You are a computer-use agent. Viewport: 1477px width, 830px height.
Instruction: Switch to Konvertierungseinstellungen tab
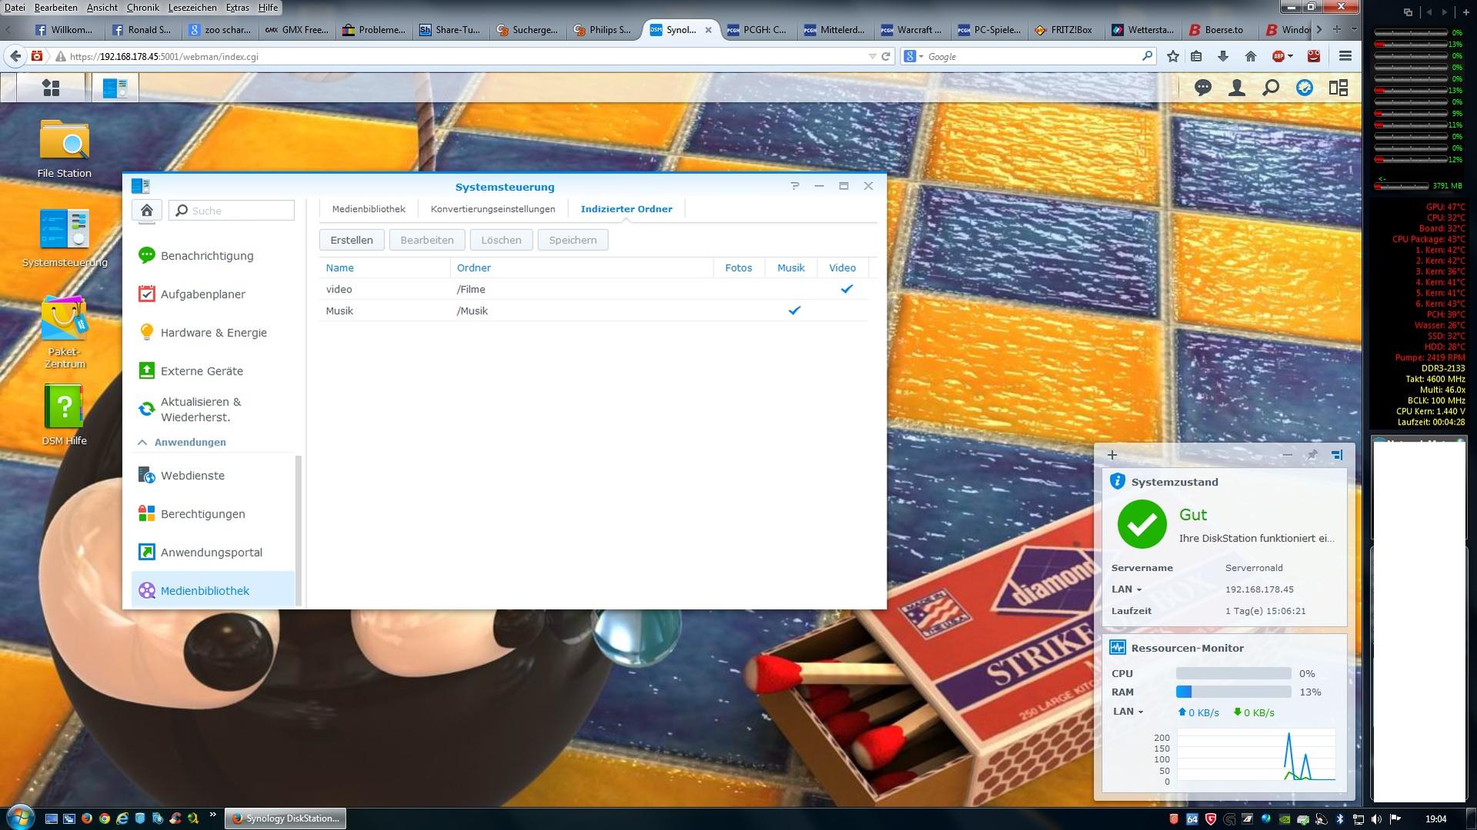[x=493, y=209]
